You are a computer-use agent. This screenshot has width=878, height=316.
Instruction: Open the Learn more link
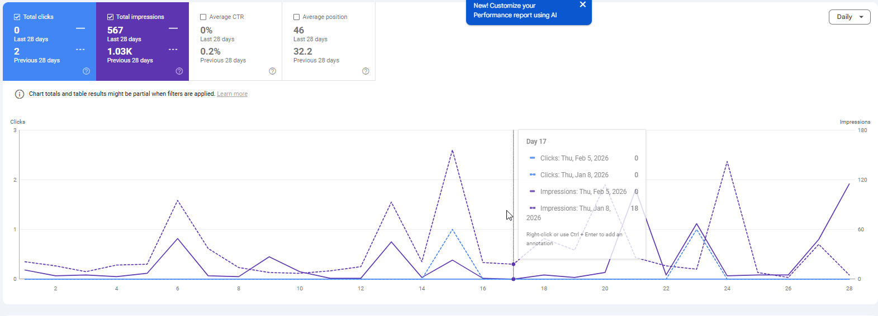pyautogui.click(x=232, y=94)
